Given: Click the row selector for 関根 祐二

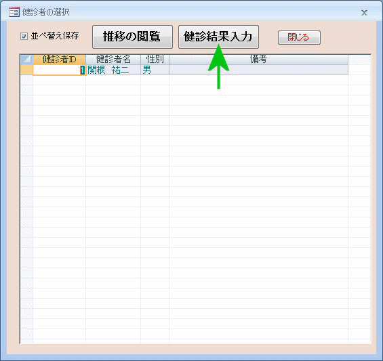Looking at the screenshot, I should pyautogui.click(x=26, y=70).
